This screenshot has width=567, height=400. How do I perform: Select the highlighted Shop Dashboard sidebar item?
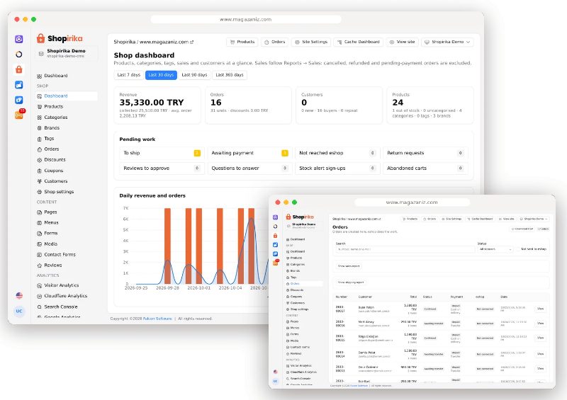(67, 96)
